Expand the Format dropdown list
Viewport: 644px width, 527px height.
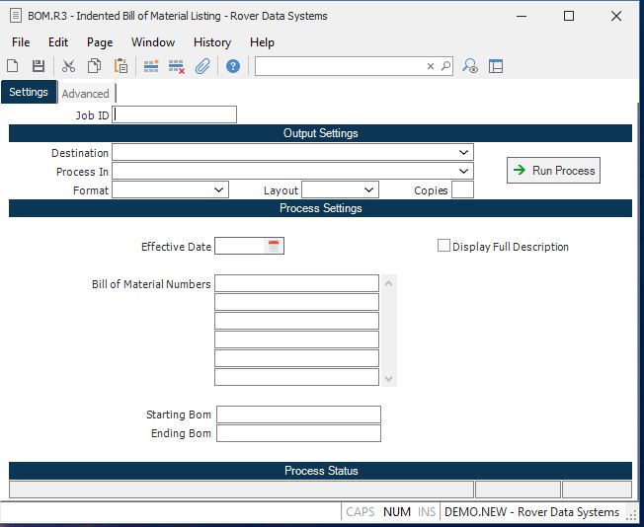[218, 189]
